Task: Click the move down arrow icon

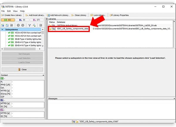Action: coord(23,25)
